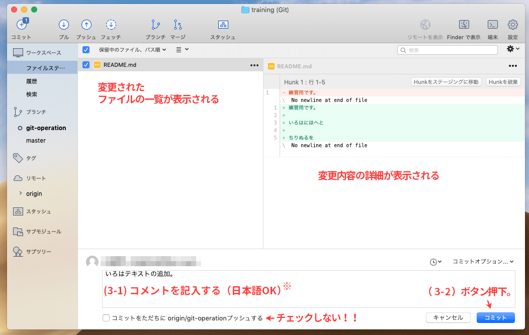Click the Hunkを破棄 button

503,82
